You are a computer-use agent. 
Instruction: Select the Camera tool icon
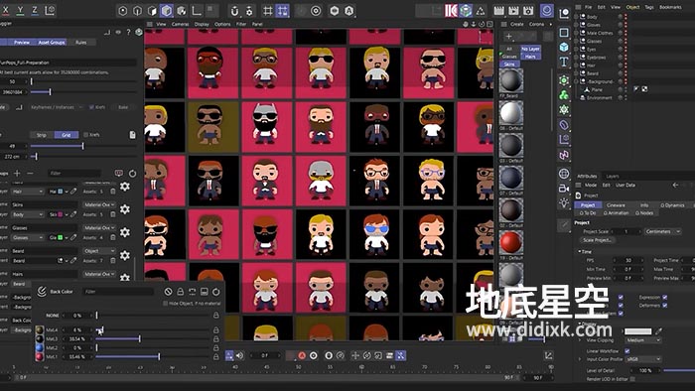tap(564, 189)
